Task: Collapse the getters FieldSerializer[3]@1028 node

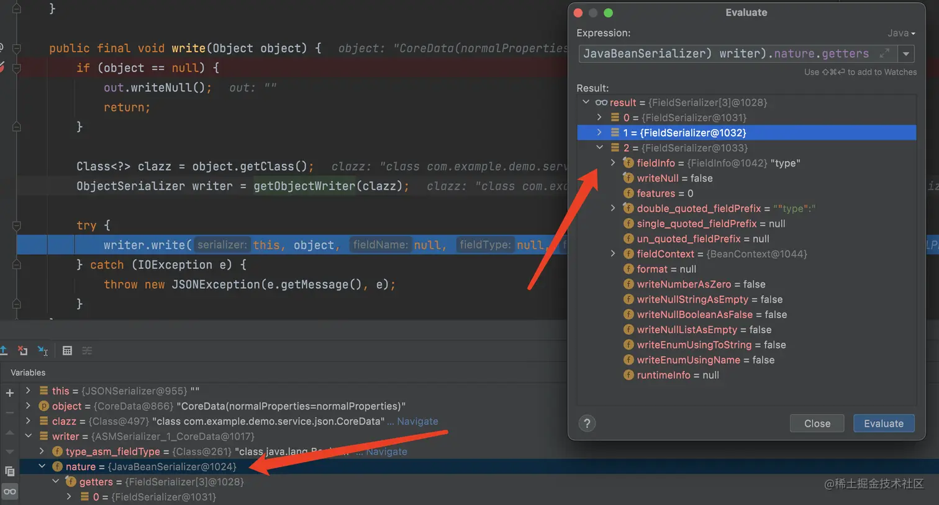Action: 55,481
